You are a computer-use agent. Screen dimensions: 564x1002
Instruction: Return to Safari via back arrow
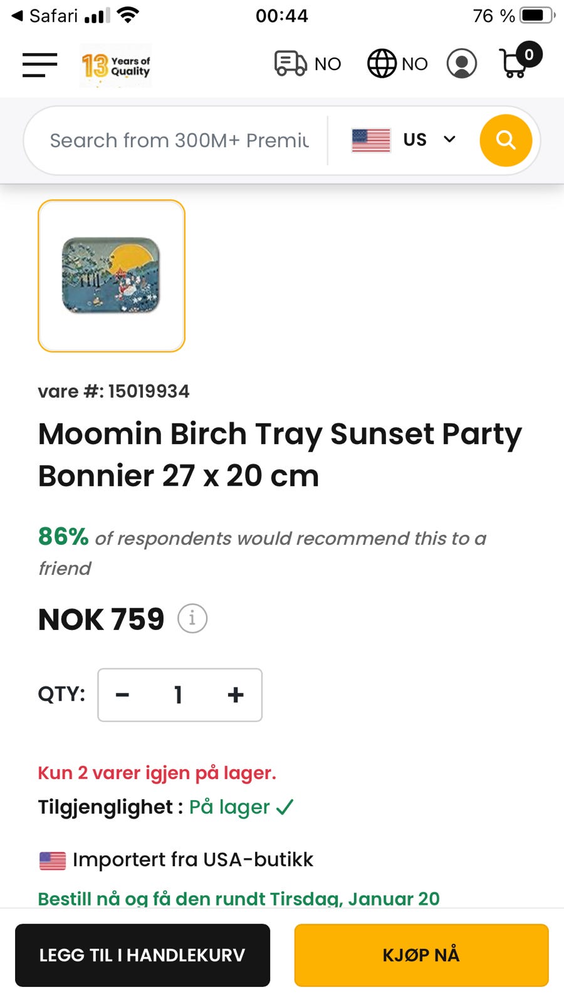tap(17, 16)
